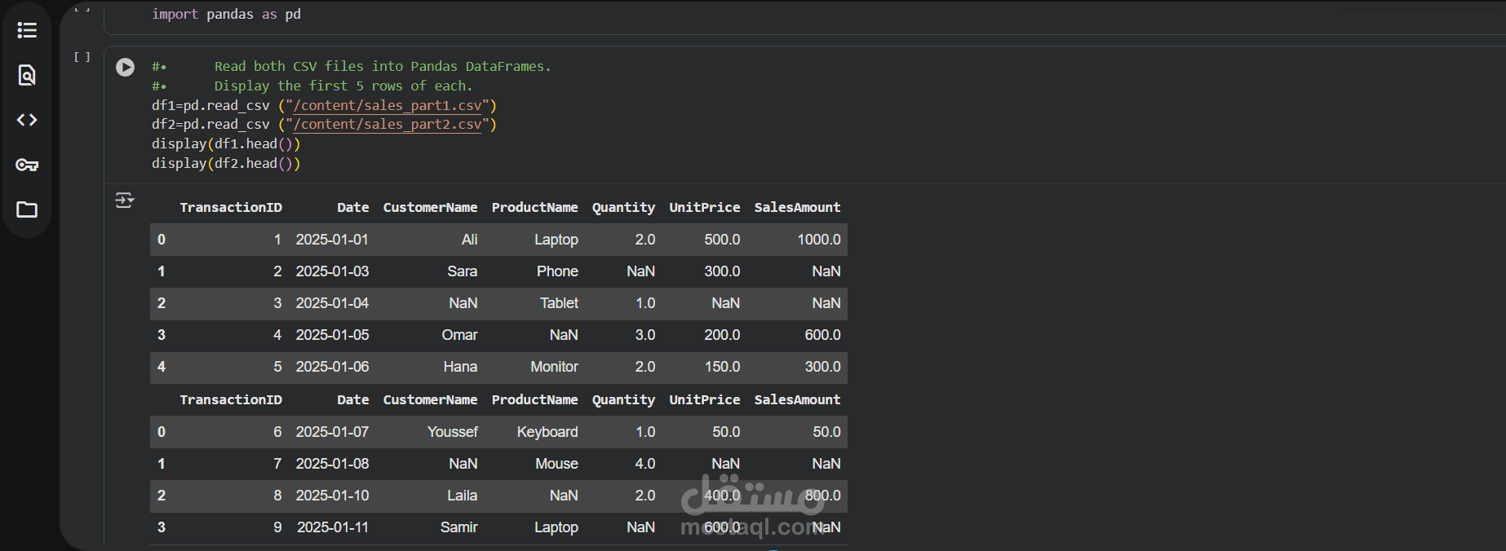Open the /content/sales_part1.csv path link

[x=388, y=105]
